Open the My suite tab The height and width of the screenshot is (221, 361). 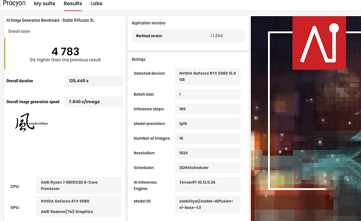[x=44, y=4]
